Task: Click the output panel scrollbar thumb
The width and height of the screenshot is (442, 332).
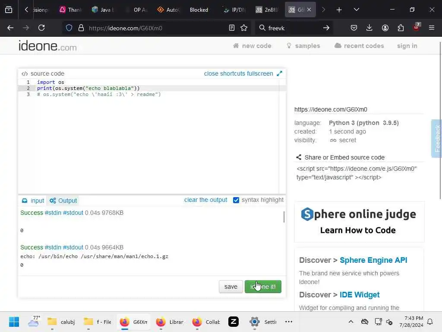Action: pyautogui.click(x=284, y=217)
